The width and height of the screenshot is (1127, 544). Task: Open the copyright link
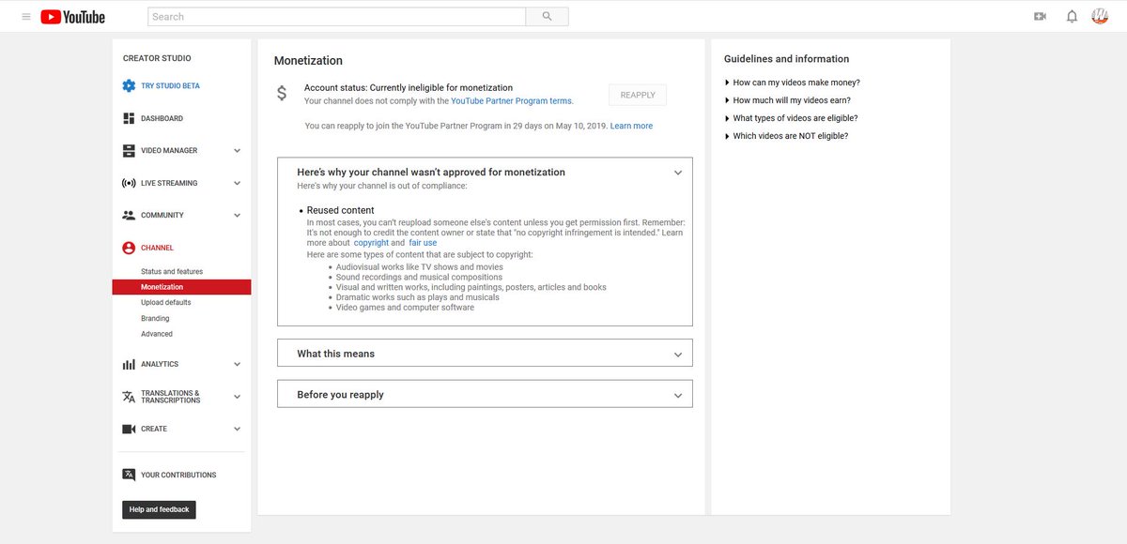(x=371, y=243)
